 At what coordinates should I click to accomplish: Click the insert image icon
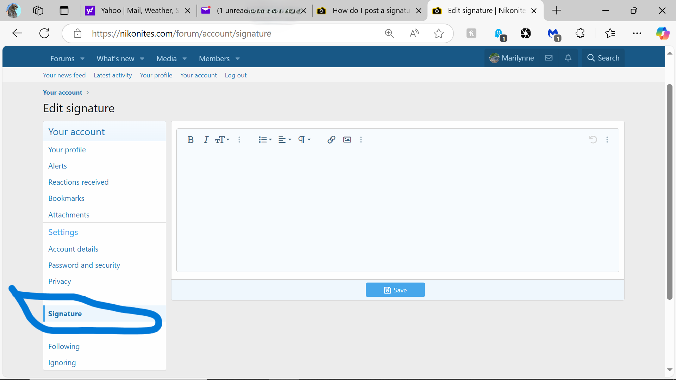(x=347, y=140)
